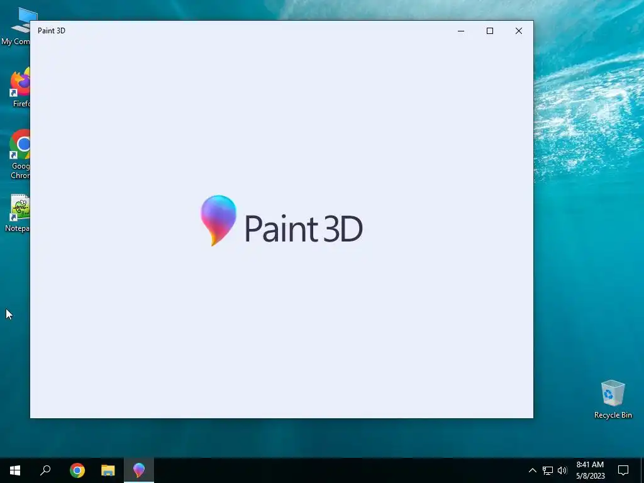The height and width of the screenshot is (483, 644).
Task: Open network status tray icon
Action: pos(548,470)
